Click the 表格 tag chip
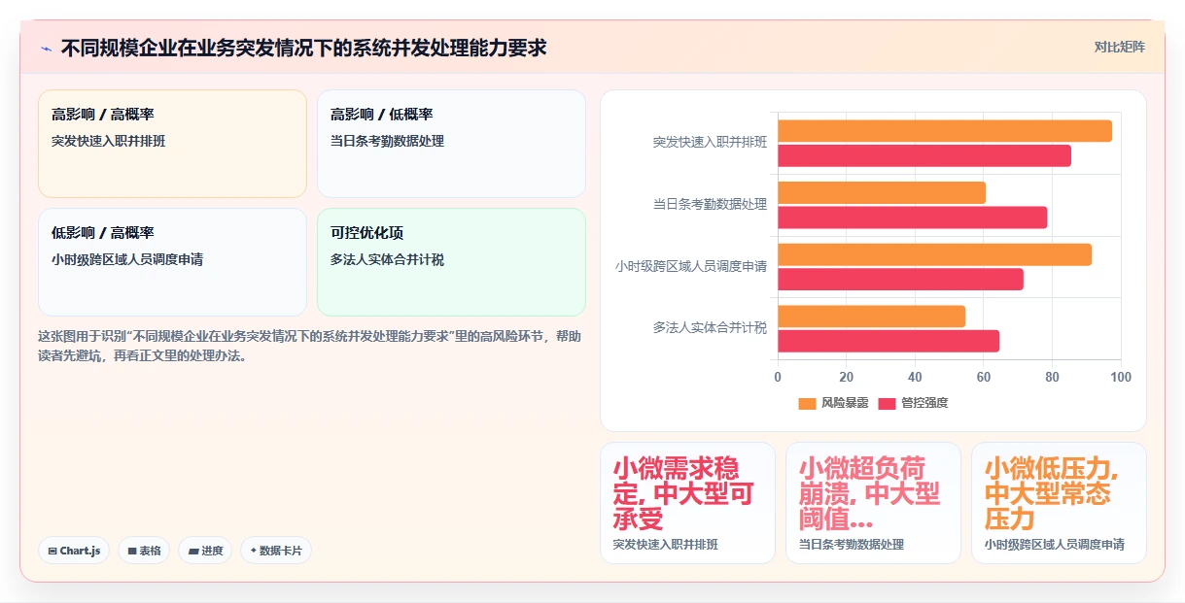1185x603 pixels. (x=144, y=551)
